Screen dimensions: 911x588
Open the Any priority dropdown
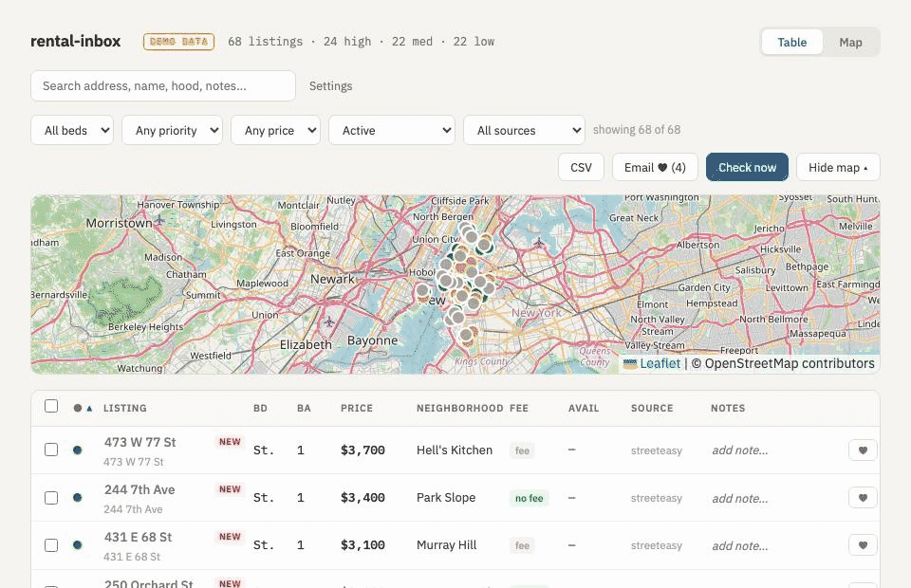coord(172,130)
